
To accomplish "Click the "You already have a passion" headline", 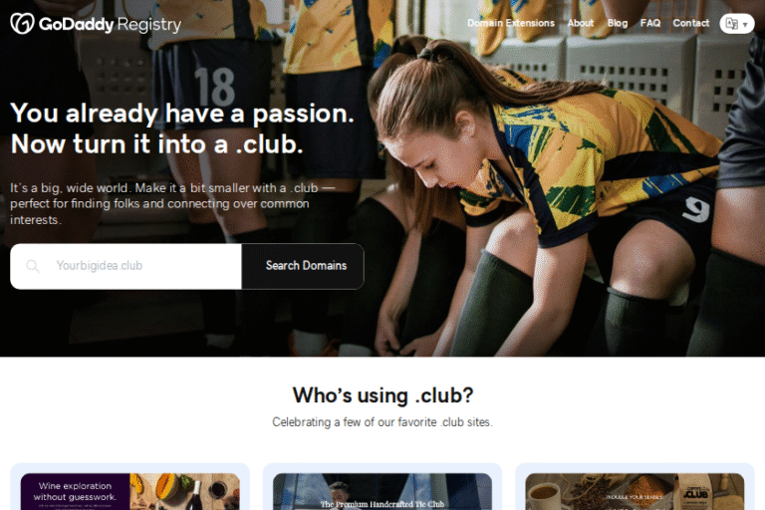I will click(x=182, y=128).
